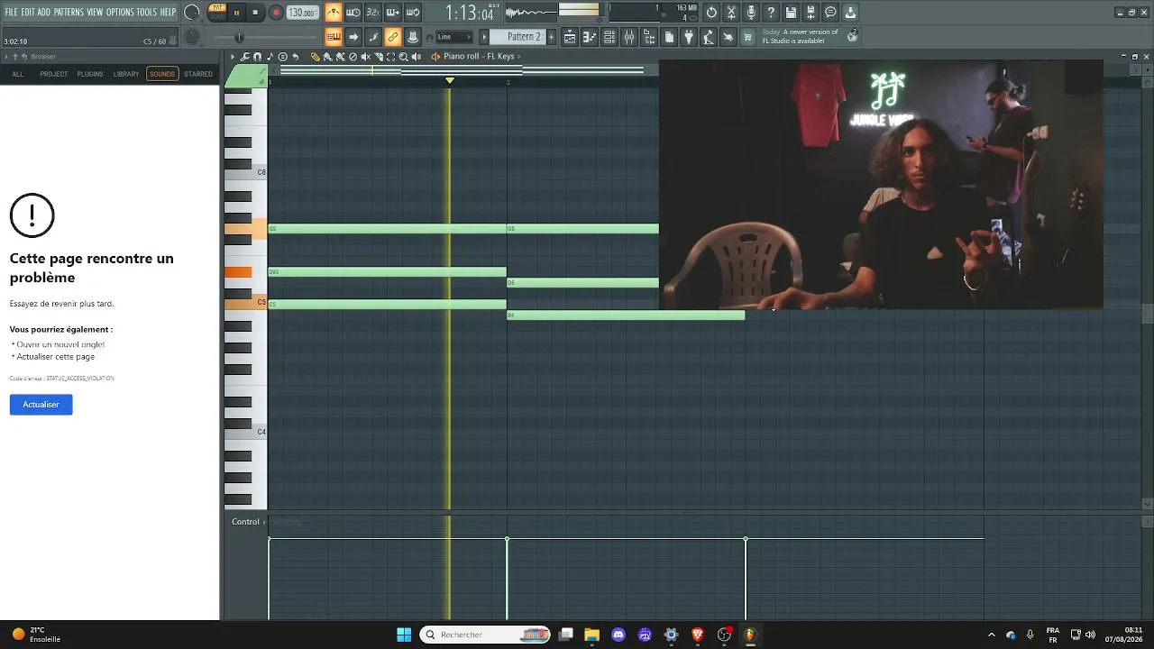The height and width of the screenshot is (649, 1154).
Task: Open the Playlist window
Action: pos(570,37)
